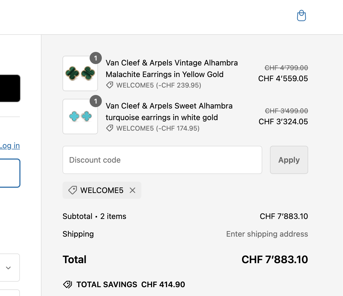Click the Vintage Alhambra Malachite Earrings title
343x296 pixels.
(171, 68)
